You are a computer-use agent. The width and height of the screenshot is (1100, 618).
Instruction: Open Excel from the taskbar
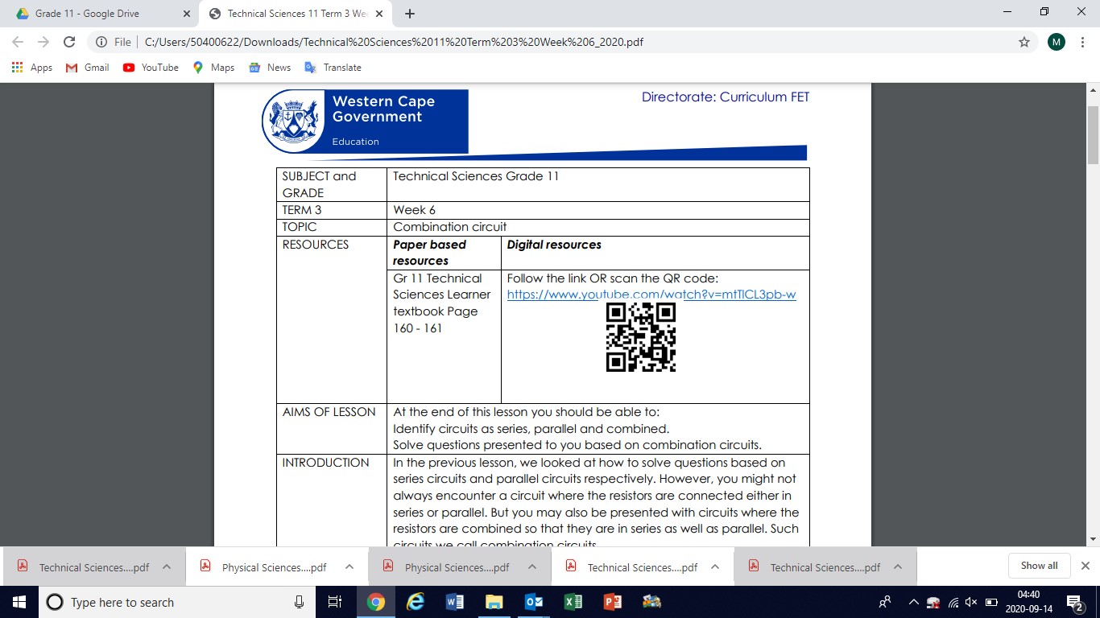[x=573, y=602]
